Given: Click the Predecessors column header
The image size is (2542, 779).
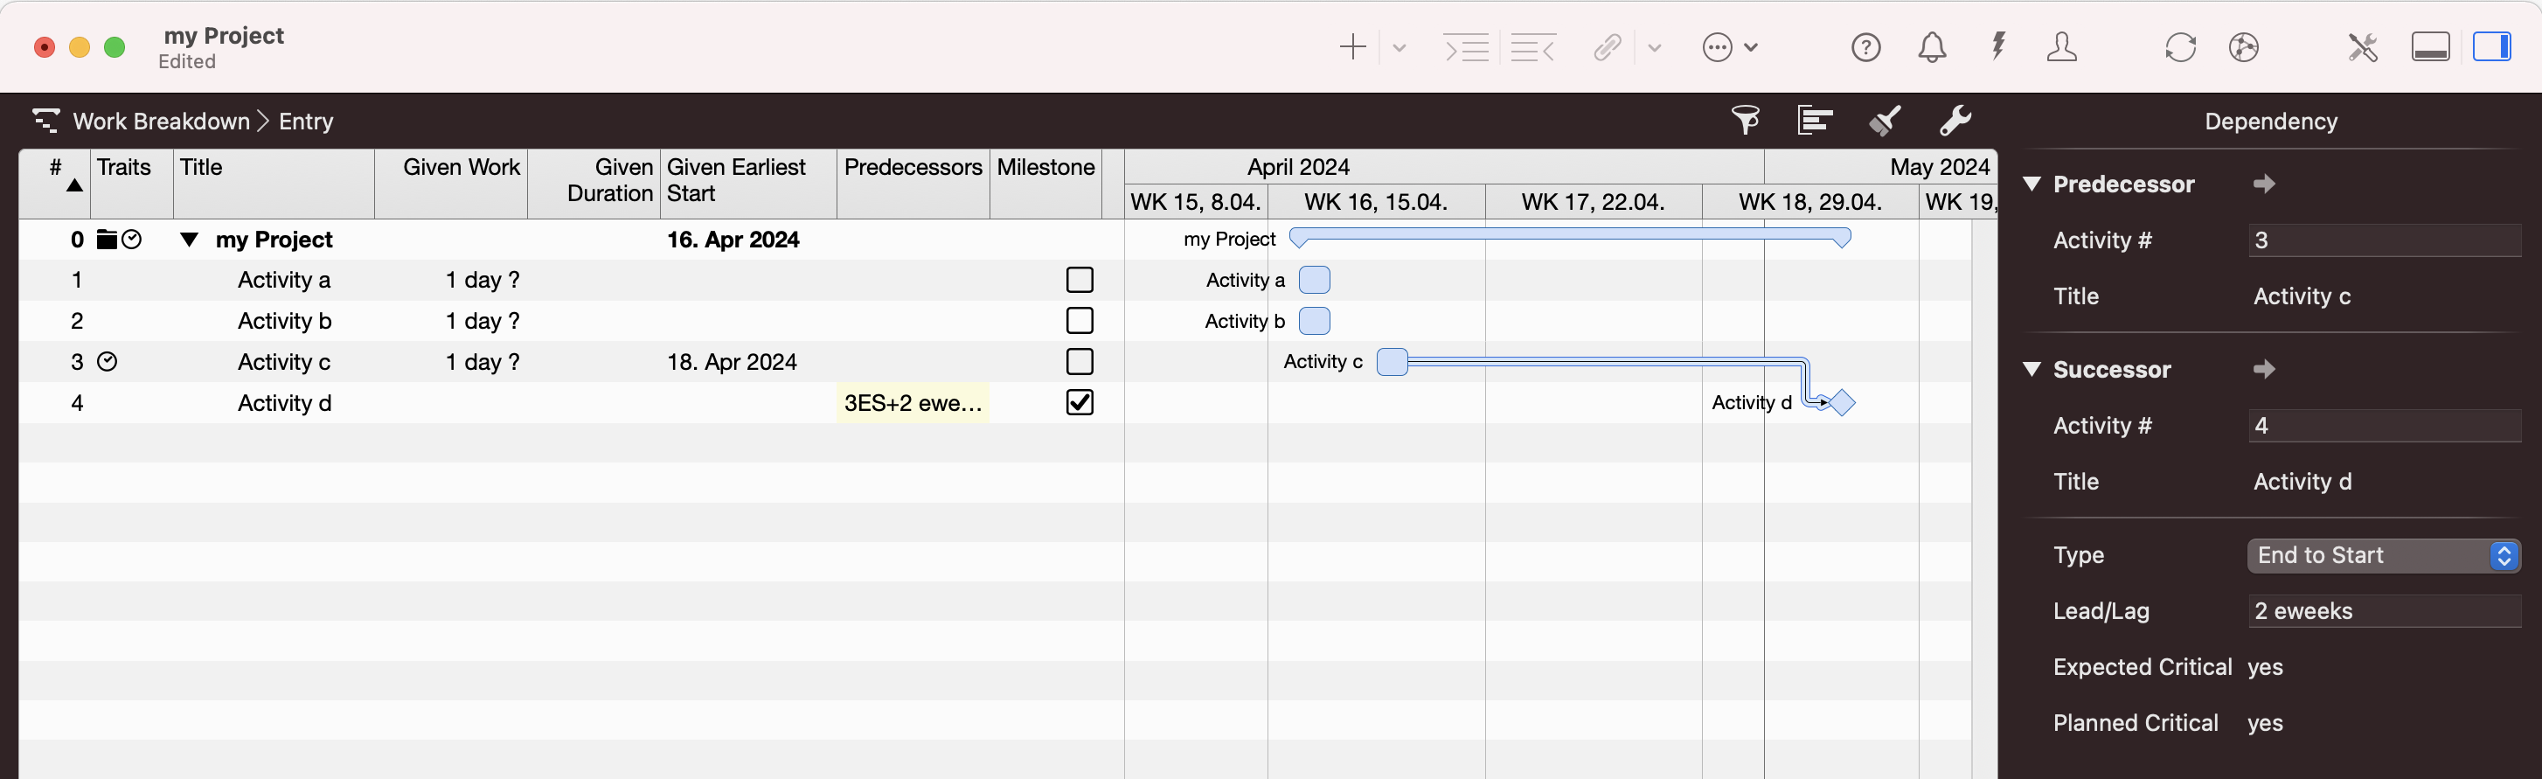Looking at the screenshot, I should pyautogui.click(x=913, y=184).
